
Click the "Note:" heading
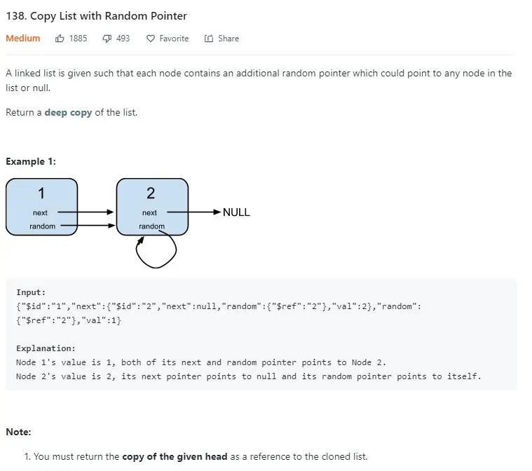(18, 432)
